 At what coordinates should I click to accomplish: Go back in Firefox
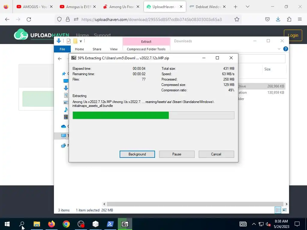click(x=7, y=19)
